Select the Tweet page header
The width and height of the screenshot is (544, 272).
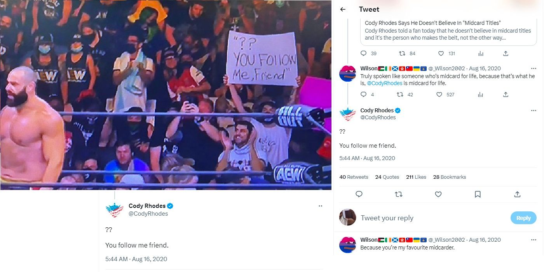[x=369, y=9]
